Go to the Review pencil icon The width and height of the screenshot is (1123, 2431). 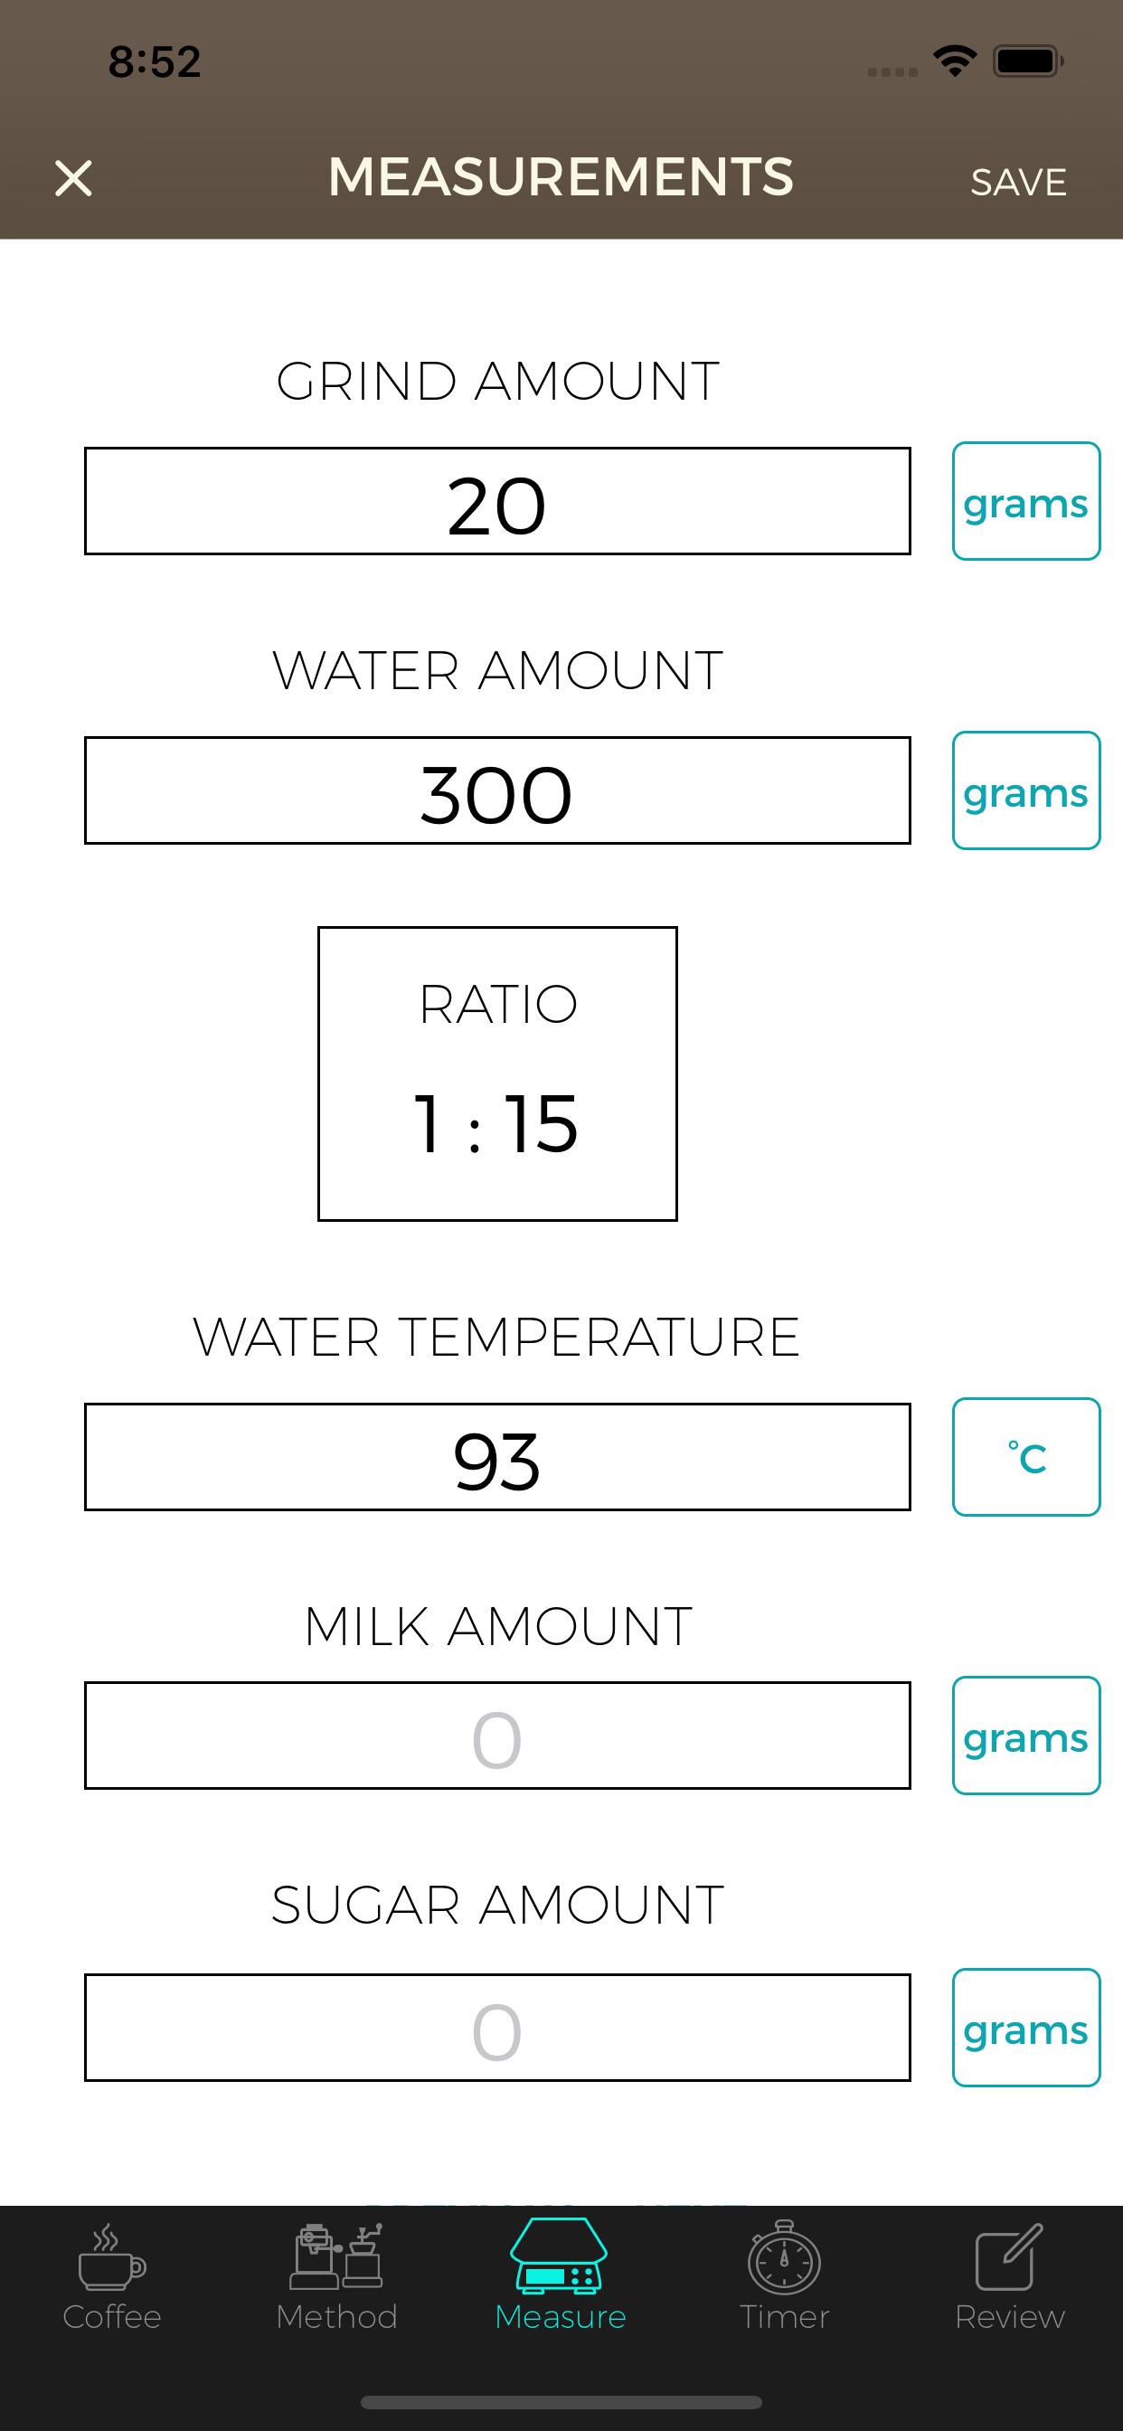[1009, 2258]
